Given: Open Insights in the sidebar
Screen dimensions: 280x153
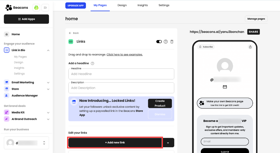Looking at the screenshot, I should pos(19,68).
